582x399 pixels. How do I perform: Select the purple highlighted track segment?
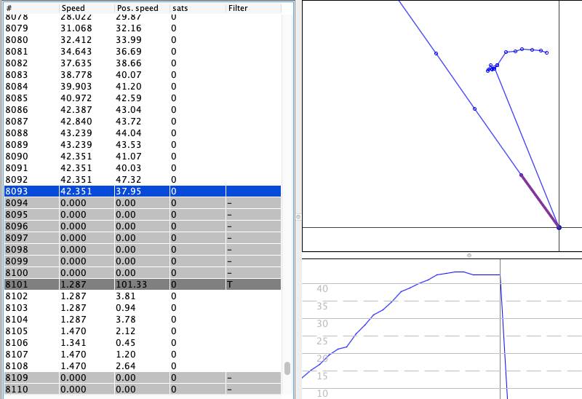click(540, 201)
